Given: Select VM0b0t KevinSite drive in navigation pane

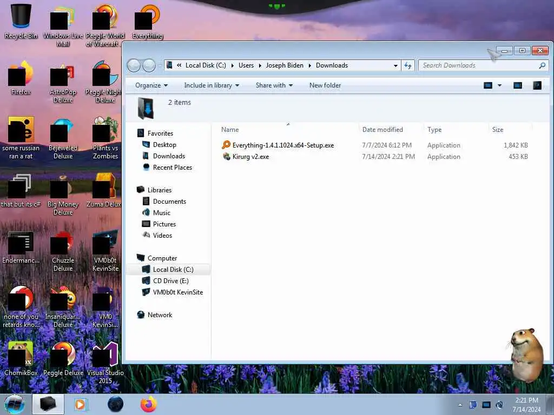Looking at the screenshot, I should click(x=177, y=292).
